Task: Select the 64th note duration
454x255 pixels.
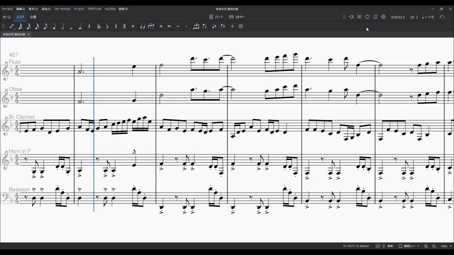Action: [20, 26]
